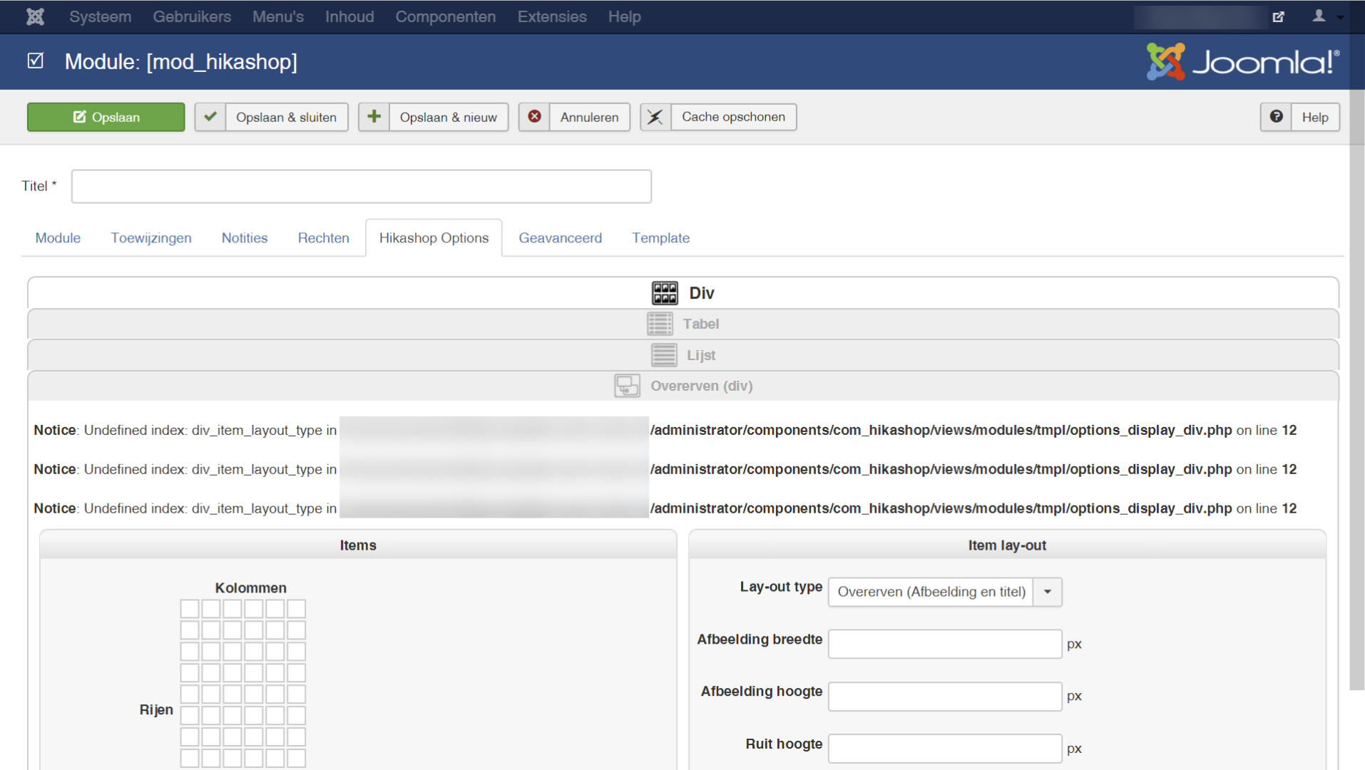This screenshot has height=770, width=1365.
Task: Switch to the Toewijzingen tab
Action: click(151, 238)
